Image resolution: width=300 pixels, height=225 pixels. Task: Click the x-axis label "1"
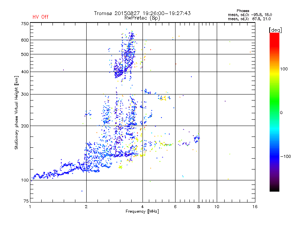[30, 207]
